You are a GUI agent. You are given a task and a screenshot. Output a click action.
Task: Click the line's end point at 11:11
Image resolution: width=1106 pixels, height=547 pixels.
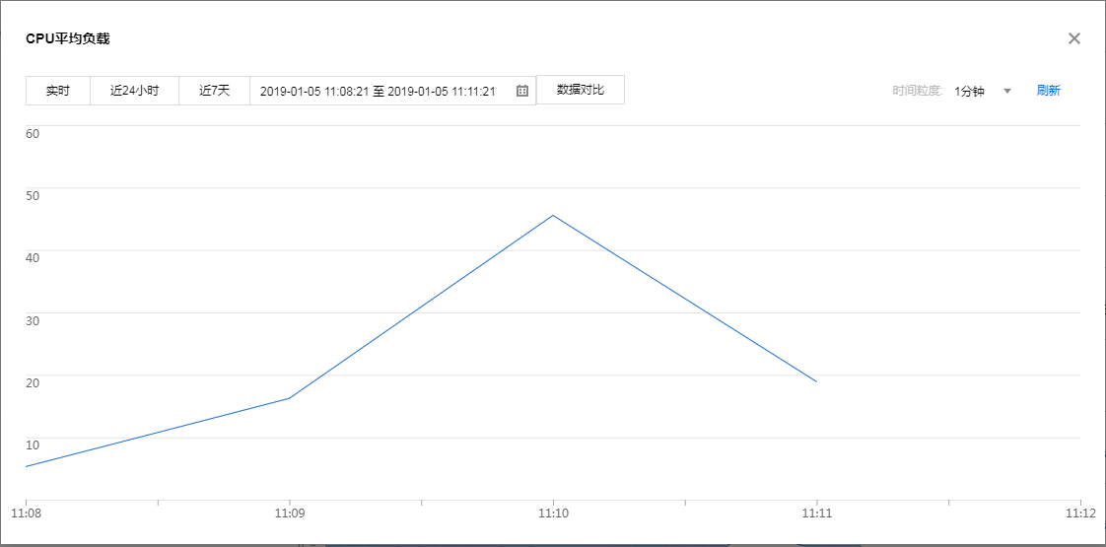[816, 381]
